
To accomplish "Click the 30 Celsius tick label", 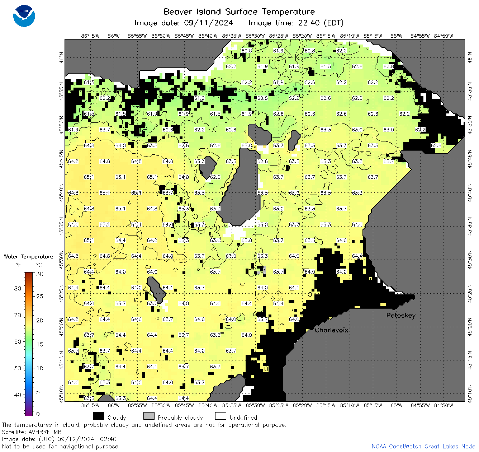I will pos(40,274).
